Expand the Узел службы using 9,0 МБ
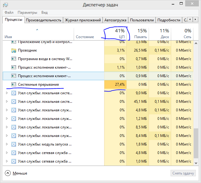The image size is (201, 183). pos(7,93)
